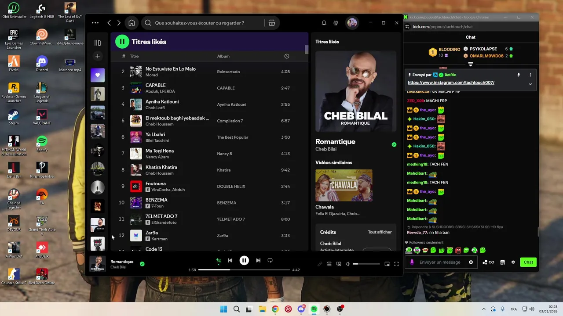Expand Your Library sidebar icon
The height and width of the screenshot is (316, 563).
pos(98,43)
